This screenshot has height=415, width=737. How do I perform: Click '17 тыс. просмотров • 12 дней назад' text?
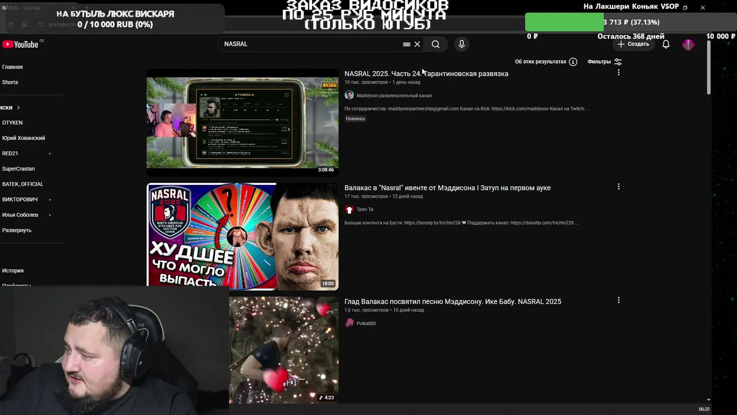tap(383, 197)
